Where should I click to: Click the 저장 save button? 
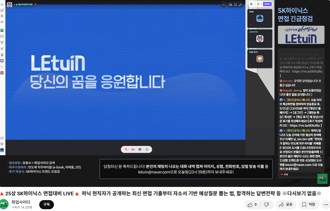click(309, 204)
